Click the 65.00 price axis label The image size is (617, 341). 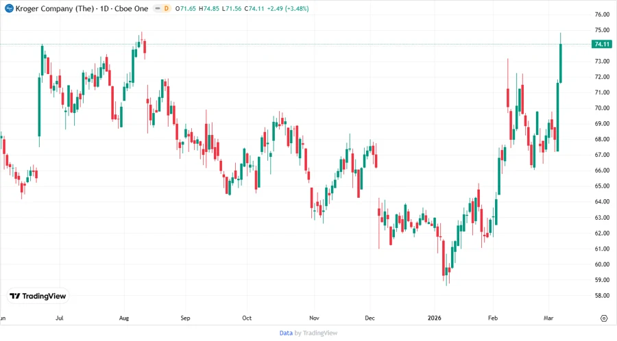[x=602, y=186]
